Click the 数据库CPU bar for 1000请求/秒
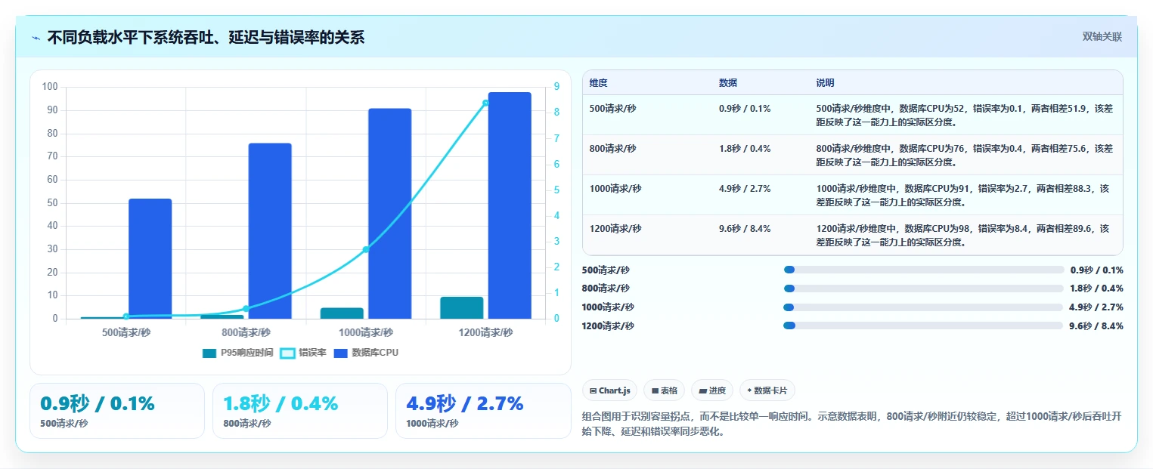 (390, 214)
